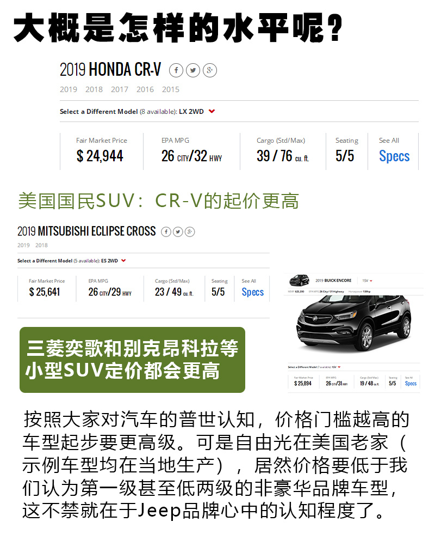Screen dimensions: 435x534
Task: Click Twitter icon beside Mitsubishi Eclipse Cross
Action: pos(178,232)
